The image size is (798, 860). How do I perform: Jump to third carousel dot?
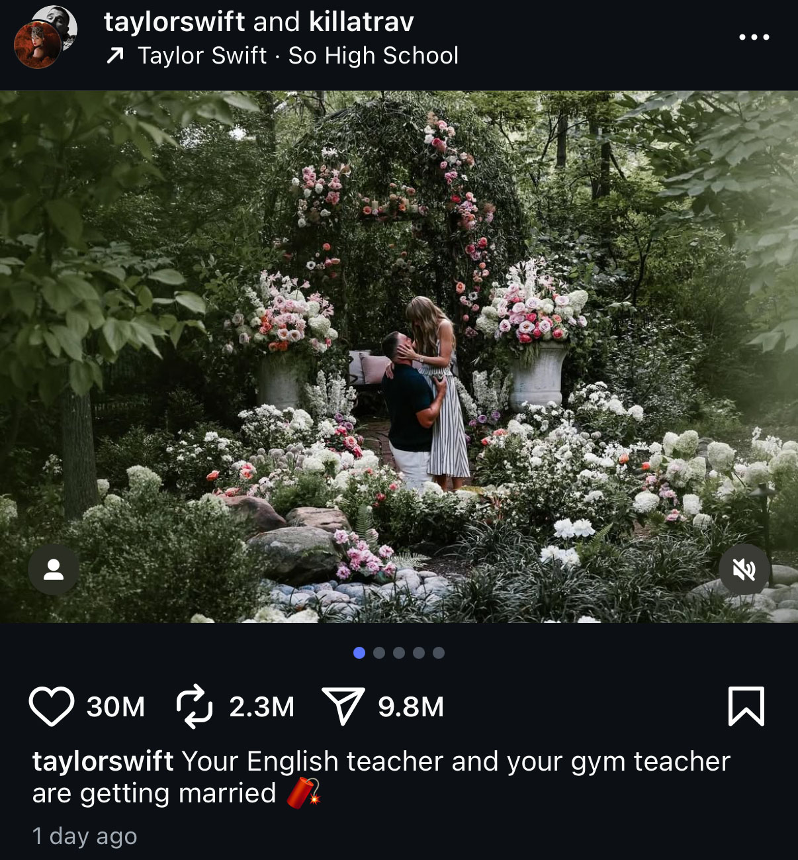[399, 653]
